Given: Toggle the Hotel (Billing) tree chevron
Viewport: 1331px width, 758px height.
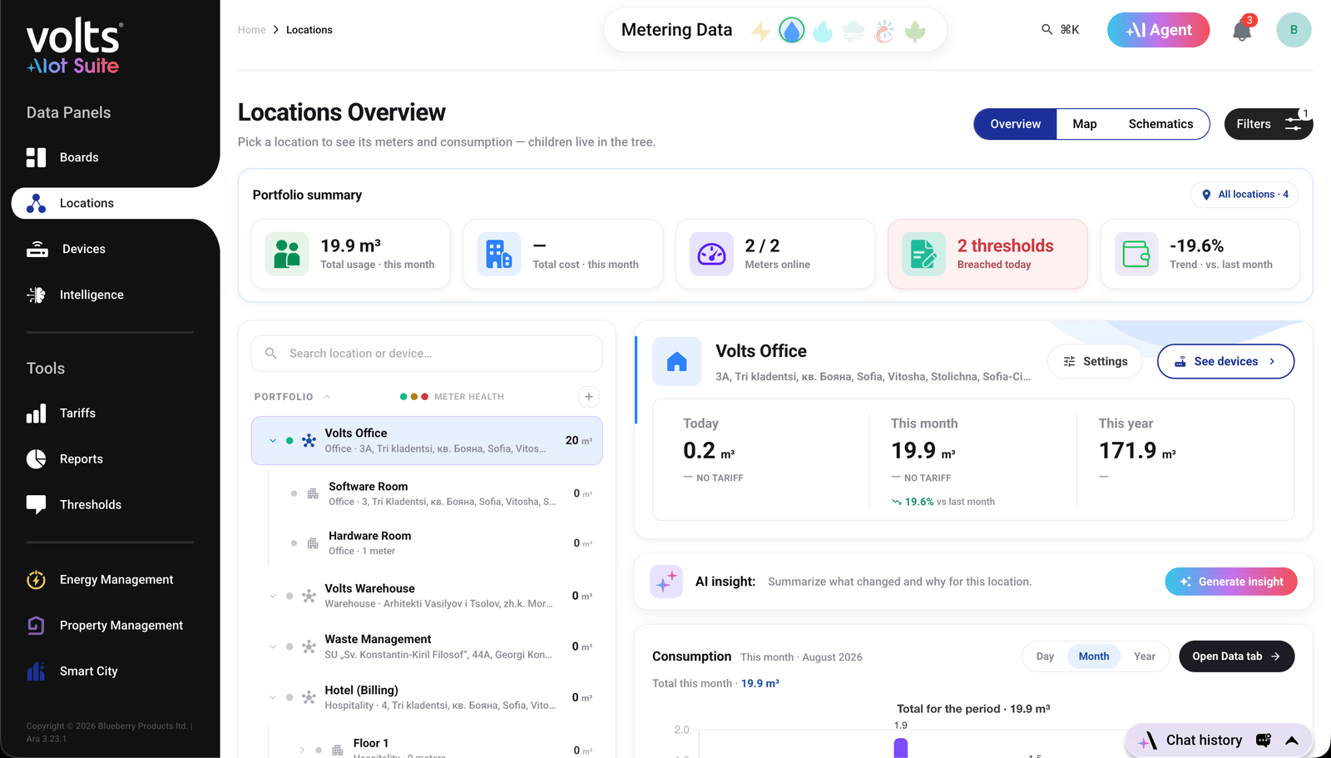Looking at the screenshot, I should tap(273, 697).
